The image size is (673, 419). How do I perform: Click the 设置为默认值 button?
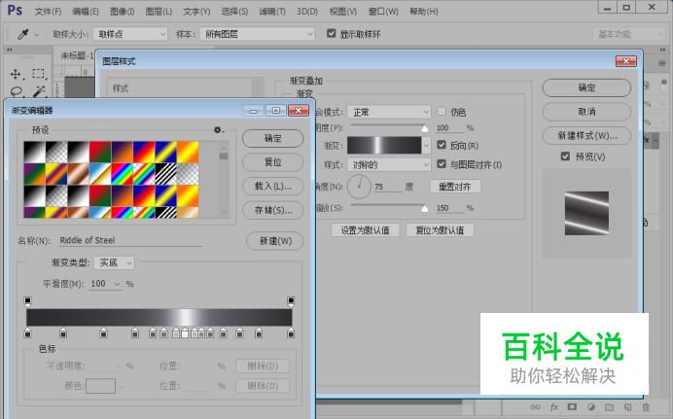365,230
